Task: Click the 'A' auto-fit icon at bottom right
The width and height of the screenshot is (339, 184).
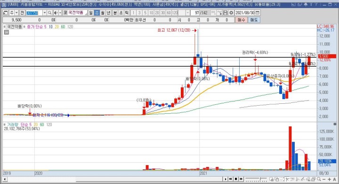Action: point(334,179)
